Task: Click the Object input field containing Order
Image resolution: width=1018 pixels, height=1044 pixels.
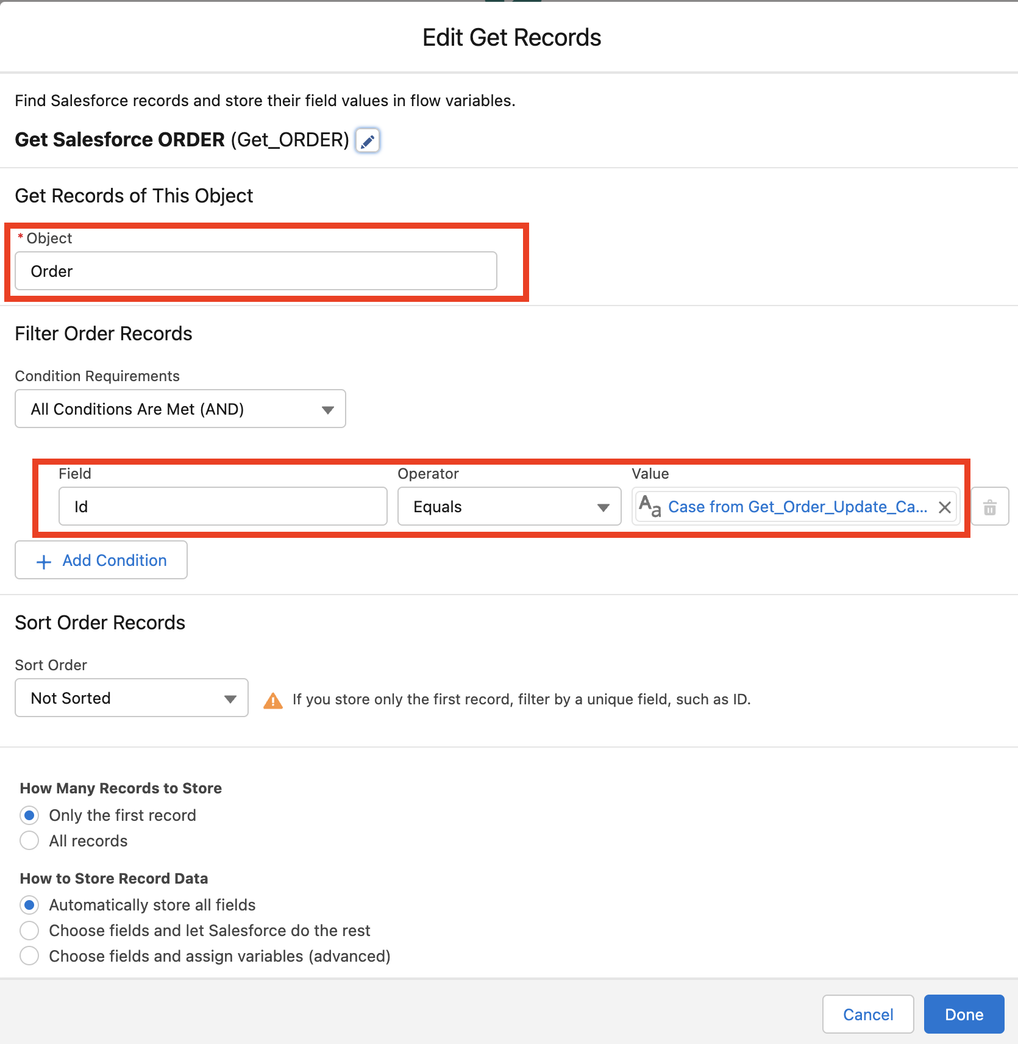Action: (x=256, y=271)
